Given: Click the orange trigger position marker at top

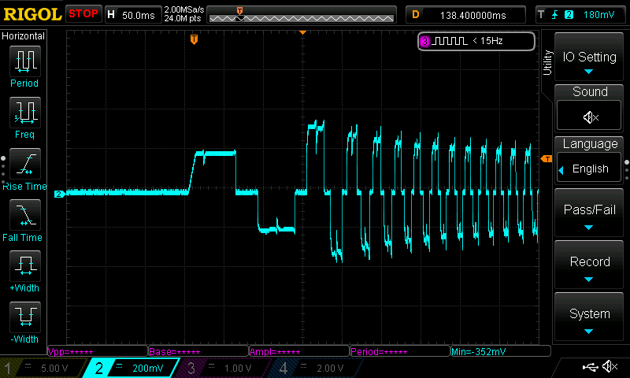Looking at the screenshot, I should point(194,39).
